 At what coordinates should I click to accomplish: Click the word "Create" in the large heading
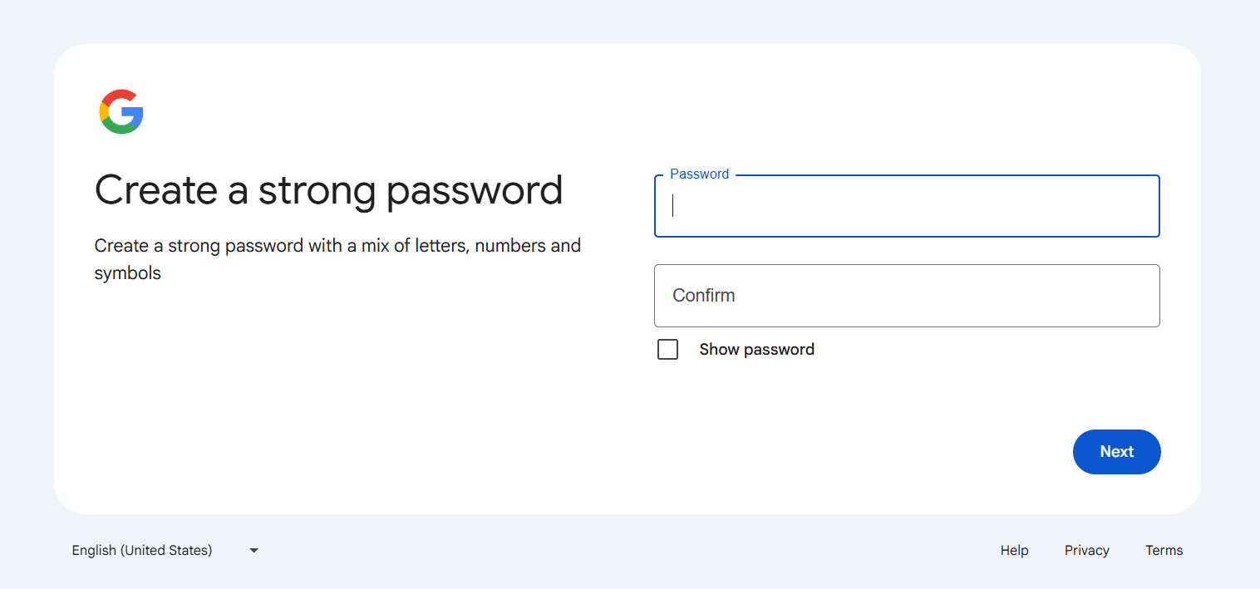[x=156, y=190]
